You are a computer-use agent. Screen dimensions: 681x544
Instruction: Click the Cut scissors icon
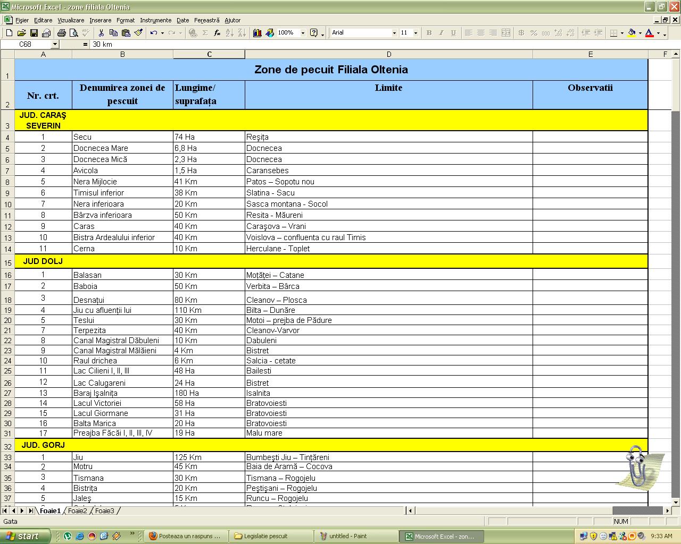tap(101, 33)
